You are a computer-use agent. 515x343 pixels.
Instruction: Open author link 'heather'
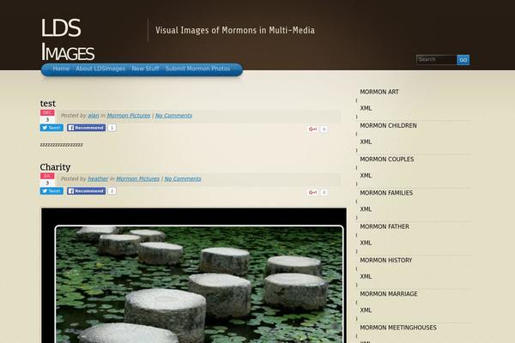(98, 179)
